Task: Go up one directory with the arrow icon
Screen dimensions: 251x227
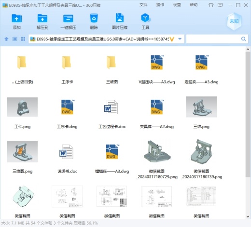Action: pos(6,39)
